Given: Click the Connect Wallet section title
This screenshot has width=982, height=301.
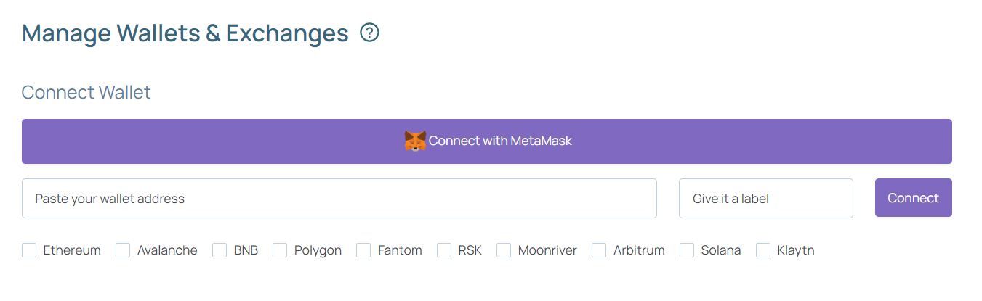Looking at the screenshot, I should tap(86, 93).
